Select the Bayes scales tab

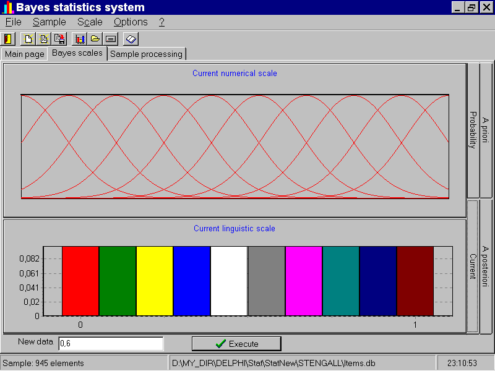tap(77, 53)
